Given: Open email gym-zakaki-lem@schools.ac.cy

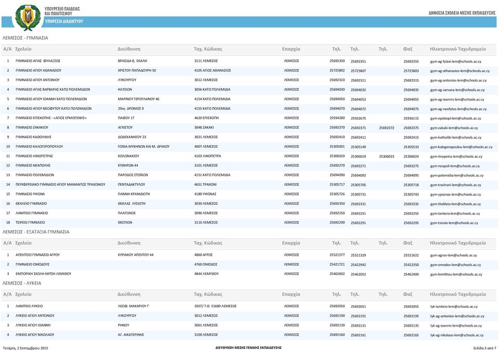Looking at the screenshot, I should point(454,128).
